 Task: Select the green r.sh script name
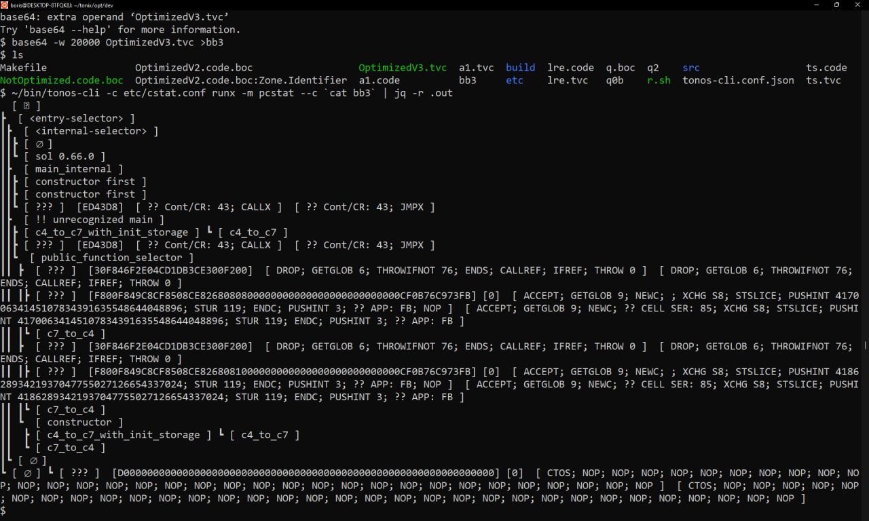(x=659, y=80)
